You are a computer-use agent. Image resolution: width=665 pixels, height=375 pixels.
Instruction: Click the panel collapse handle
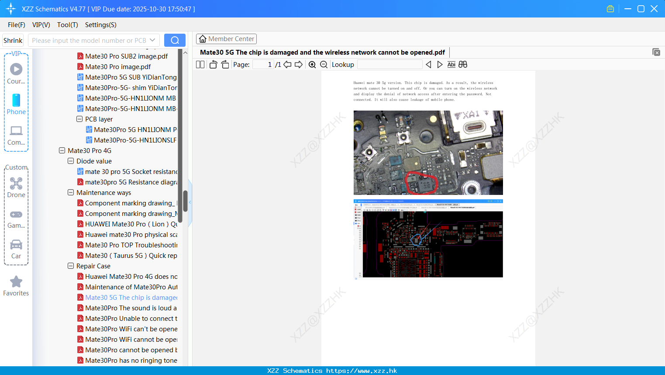tap(190, 202)
